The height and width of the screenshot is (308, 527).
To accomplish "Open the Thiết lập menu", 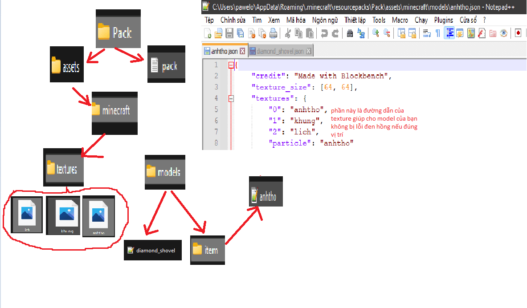I will point(355,20).
